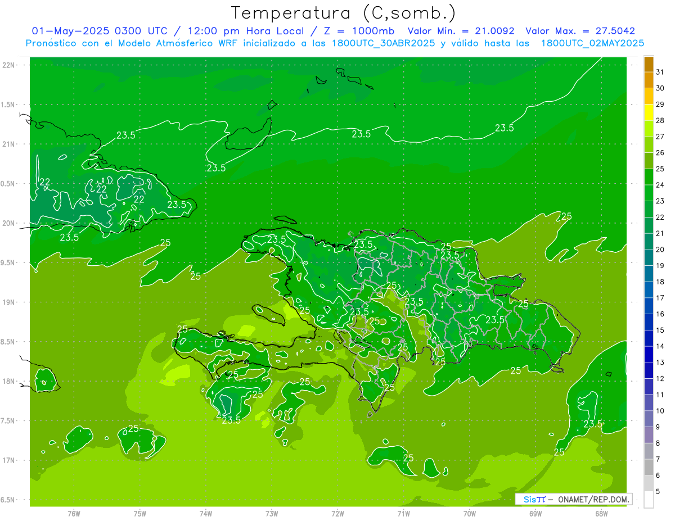Viewport: 675px width, 521px height.
Task: Click the "22N" latitude axis label
Action: coord(8,65)
